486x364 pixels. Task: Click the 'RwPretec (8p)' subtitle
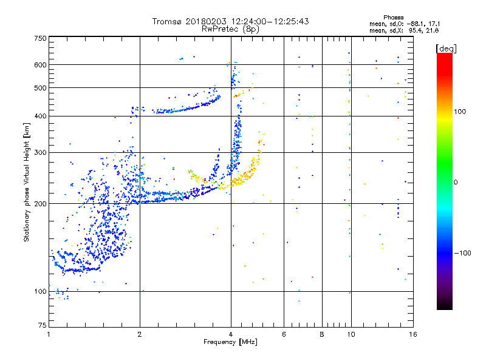(230, 29)
